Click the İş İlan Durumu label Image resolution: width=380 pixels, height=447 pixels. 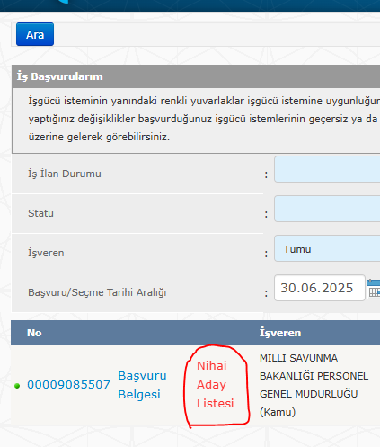pos(65,174)
